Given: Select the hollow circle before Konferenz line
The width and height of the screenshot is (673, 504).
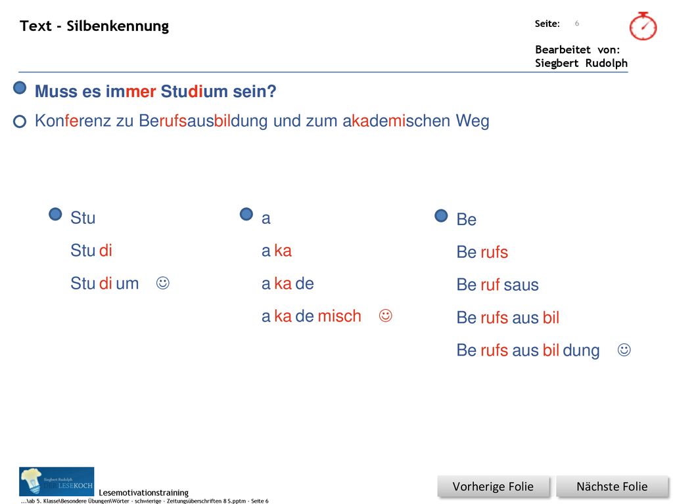Looking at the screenshot, I should tap(20, 121).
